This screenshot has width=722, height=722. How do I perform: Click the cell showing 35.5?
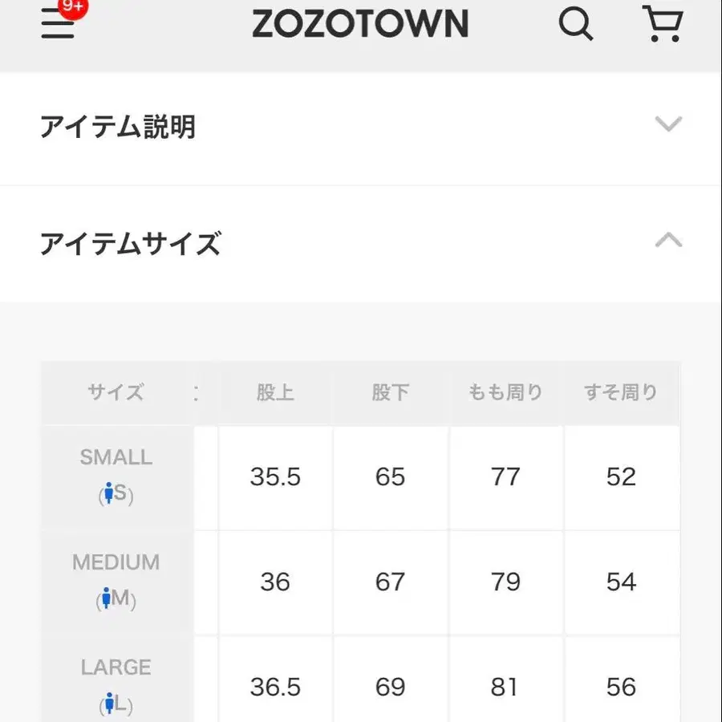pos(277,477)
